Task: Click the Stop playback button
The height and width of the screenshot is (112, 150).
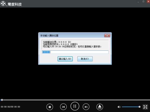Action: [x=50, y=107]
